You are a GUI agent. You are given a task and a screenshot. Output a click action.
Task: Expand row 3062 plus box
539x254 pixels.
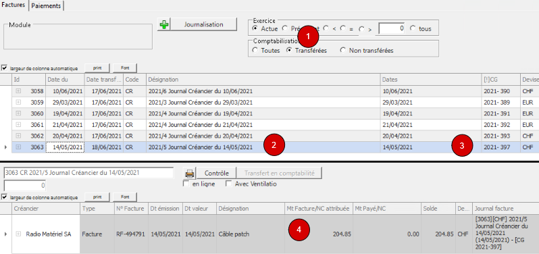click(18, 135)
